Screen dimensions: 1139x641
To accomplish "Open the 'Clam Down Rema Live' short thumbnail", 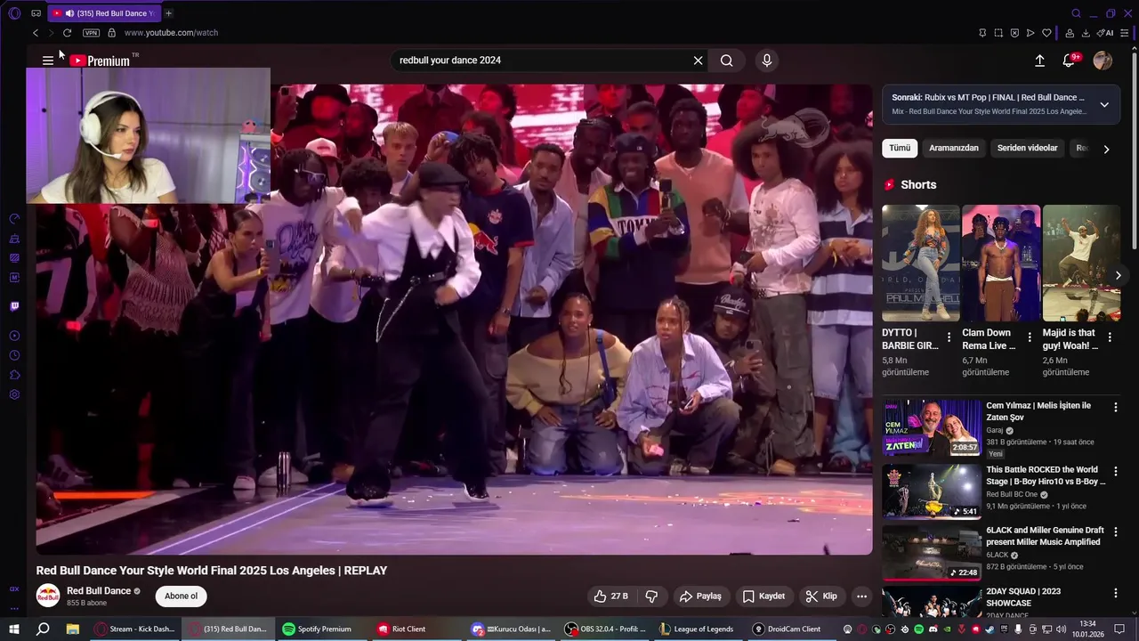I will click(x=1001, y=264).
